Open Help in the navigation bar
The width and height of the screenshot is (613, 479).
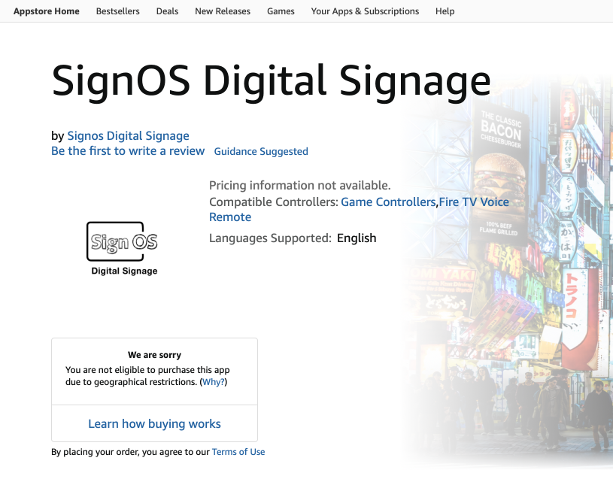445,11
